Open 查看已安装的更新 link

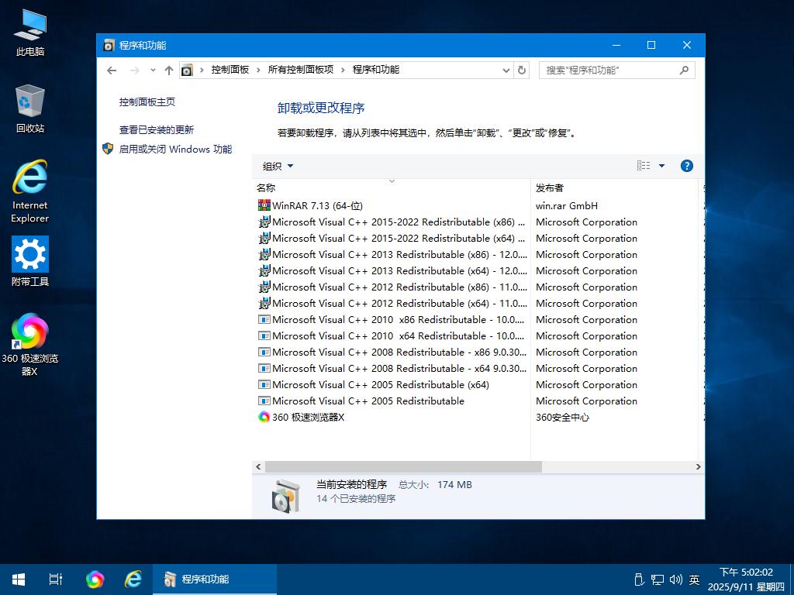[157, 130]
